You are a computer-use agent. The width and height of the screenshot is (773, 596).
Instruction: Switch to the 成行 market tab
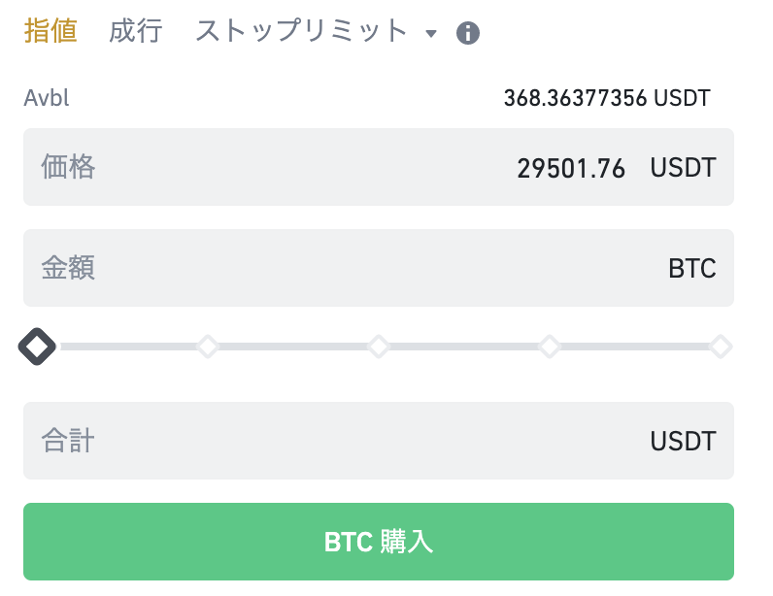click(x=136, y=30)
